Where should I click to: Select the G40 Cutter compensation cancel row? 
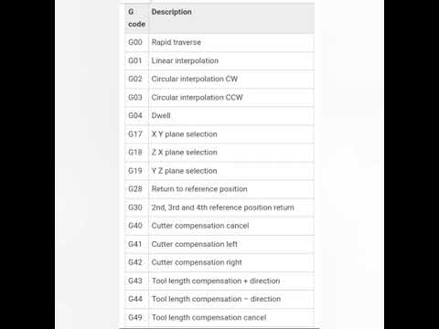point(219,226)
